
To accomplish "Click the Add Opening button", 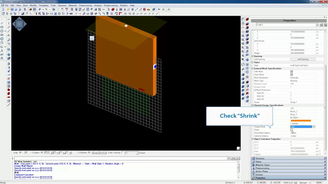I will coord(303,59).
